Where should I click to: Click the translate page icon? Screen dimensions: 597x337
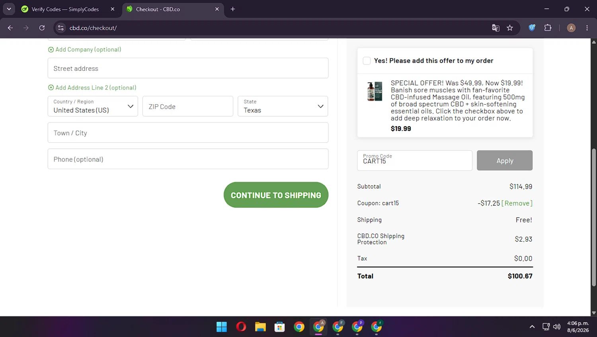[496, 28]
